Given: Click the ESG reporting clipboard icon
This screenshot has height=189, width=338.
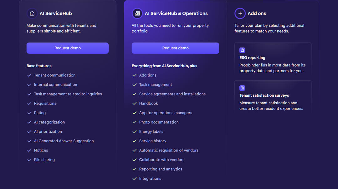Looking at the screenshot, I should click(242, 50).
